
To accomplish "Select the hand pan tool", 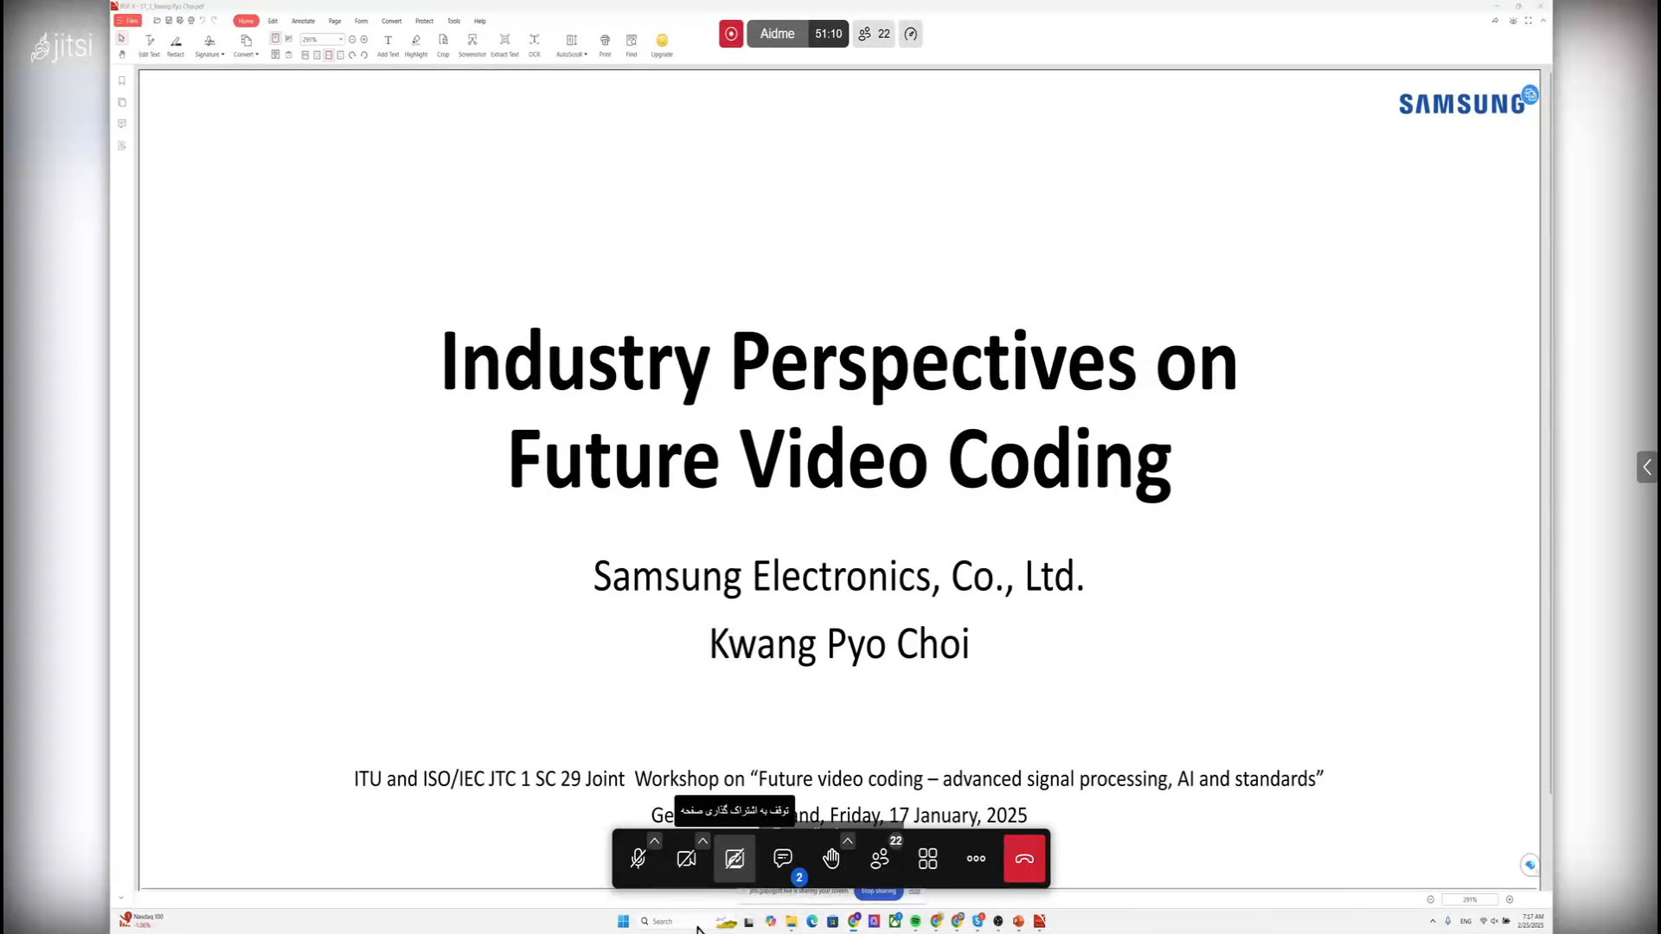I will coord(121,54).
